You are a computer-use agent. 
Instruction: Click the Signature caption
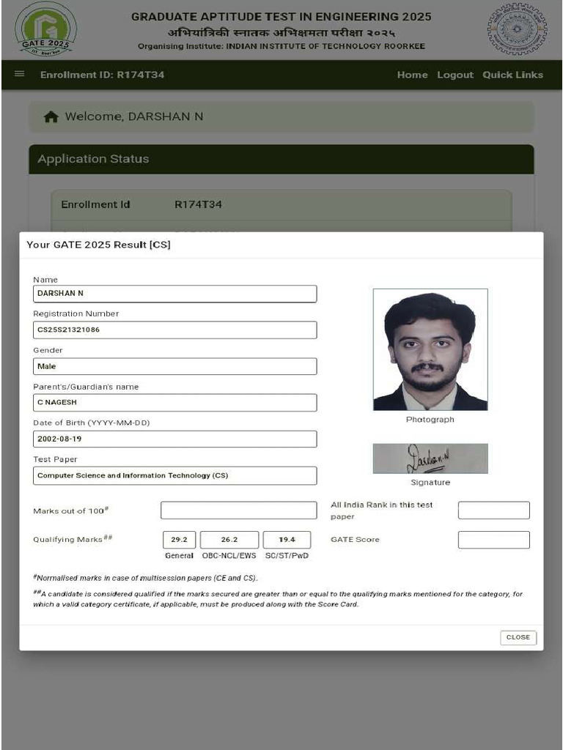coord(430,483)
